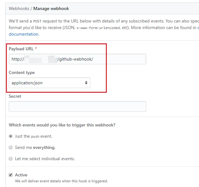
Task: Follow the documentation link
Action: 24,34
